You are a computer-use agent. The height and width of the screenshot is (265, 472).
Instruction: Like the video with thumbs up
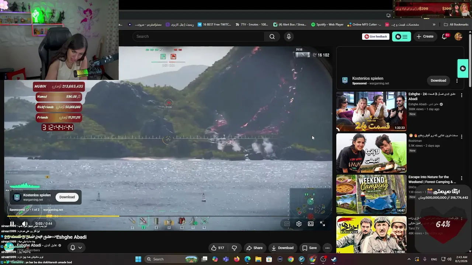[218, 248]
